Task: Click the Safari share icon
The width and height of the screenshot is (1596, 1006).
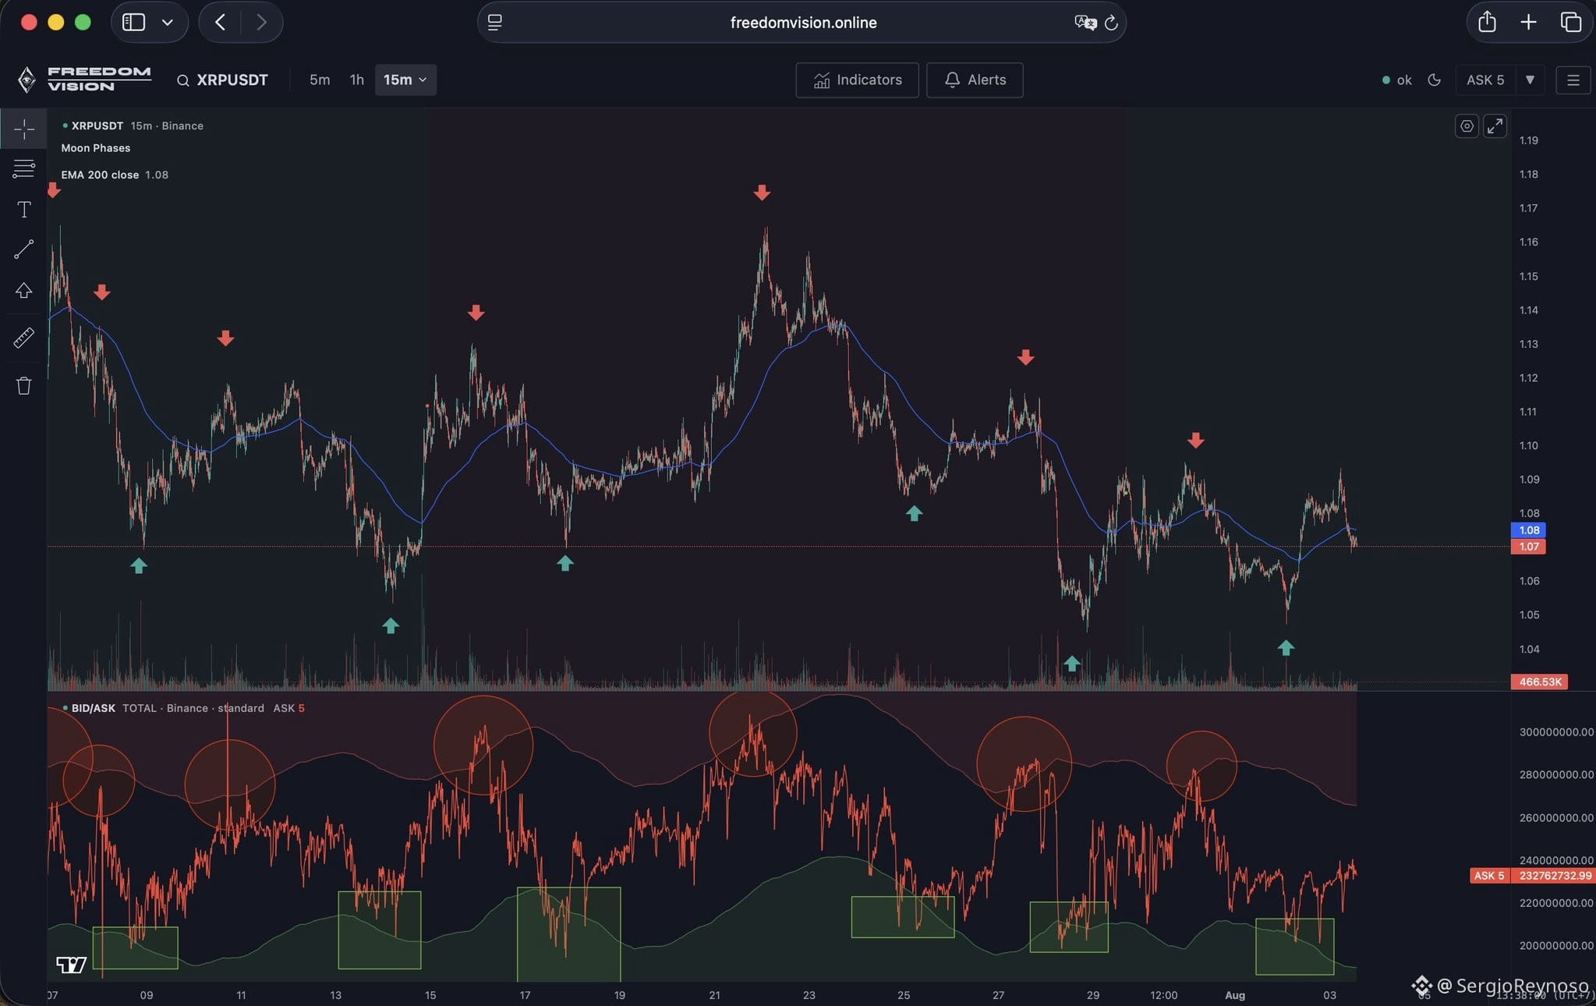Action: [x=1487, y=22]
